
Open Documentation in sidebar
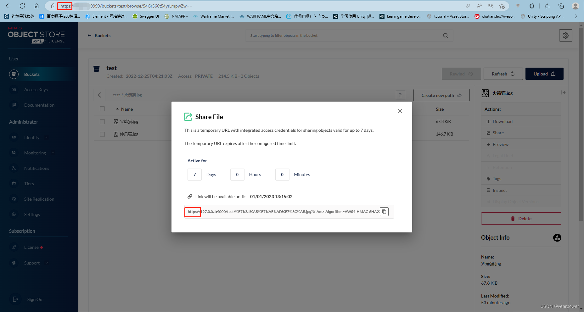point(39,105)
